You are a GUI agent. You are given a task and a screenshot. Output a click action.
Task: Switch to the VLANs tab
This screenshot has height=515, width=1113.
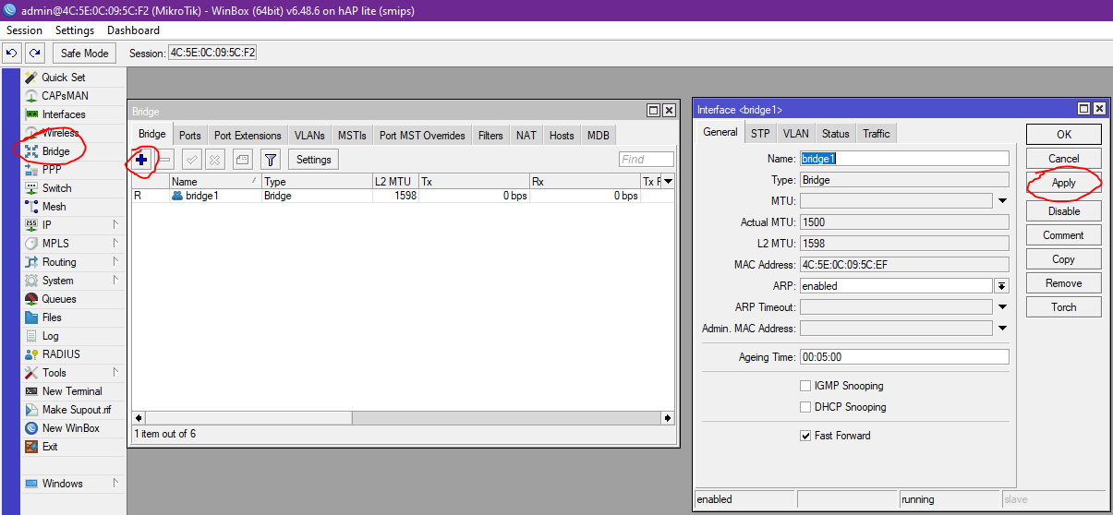[x=309, y=136]
